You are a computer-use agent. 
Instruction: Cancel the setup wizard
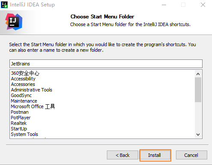click(191, 155)
